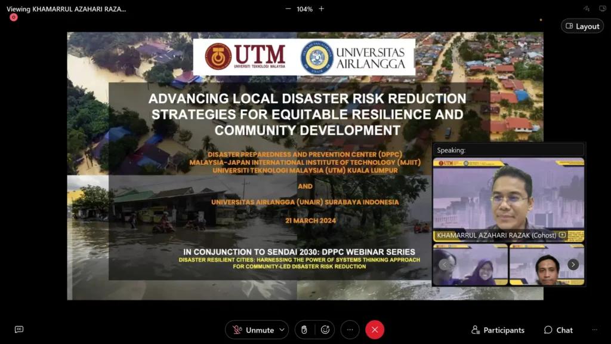Click the UTM logo on slide

point(245,57)
